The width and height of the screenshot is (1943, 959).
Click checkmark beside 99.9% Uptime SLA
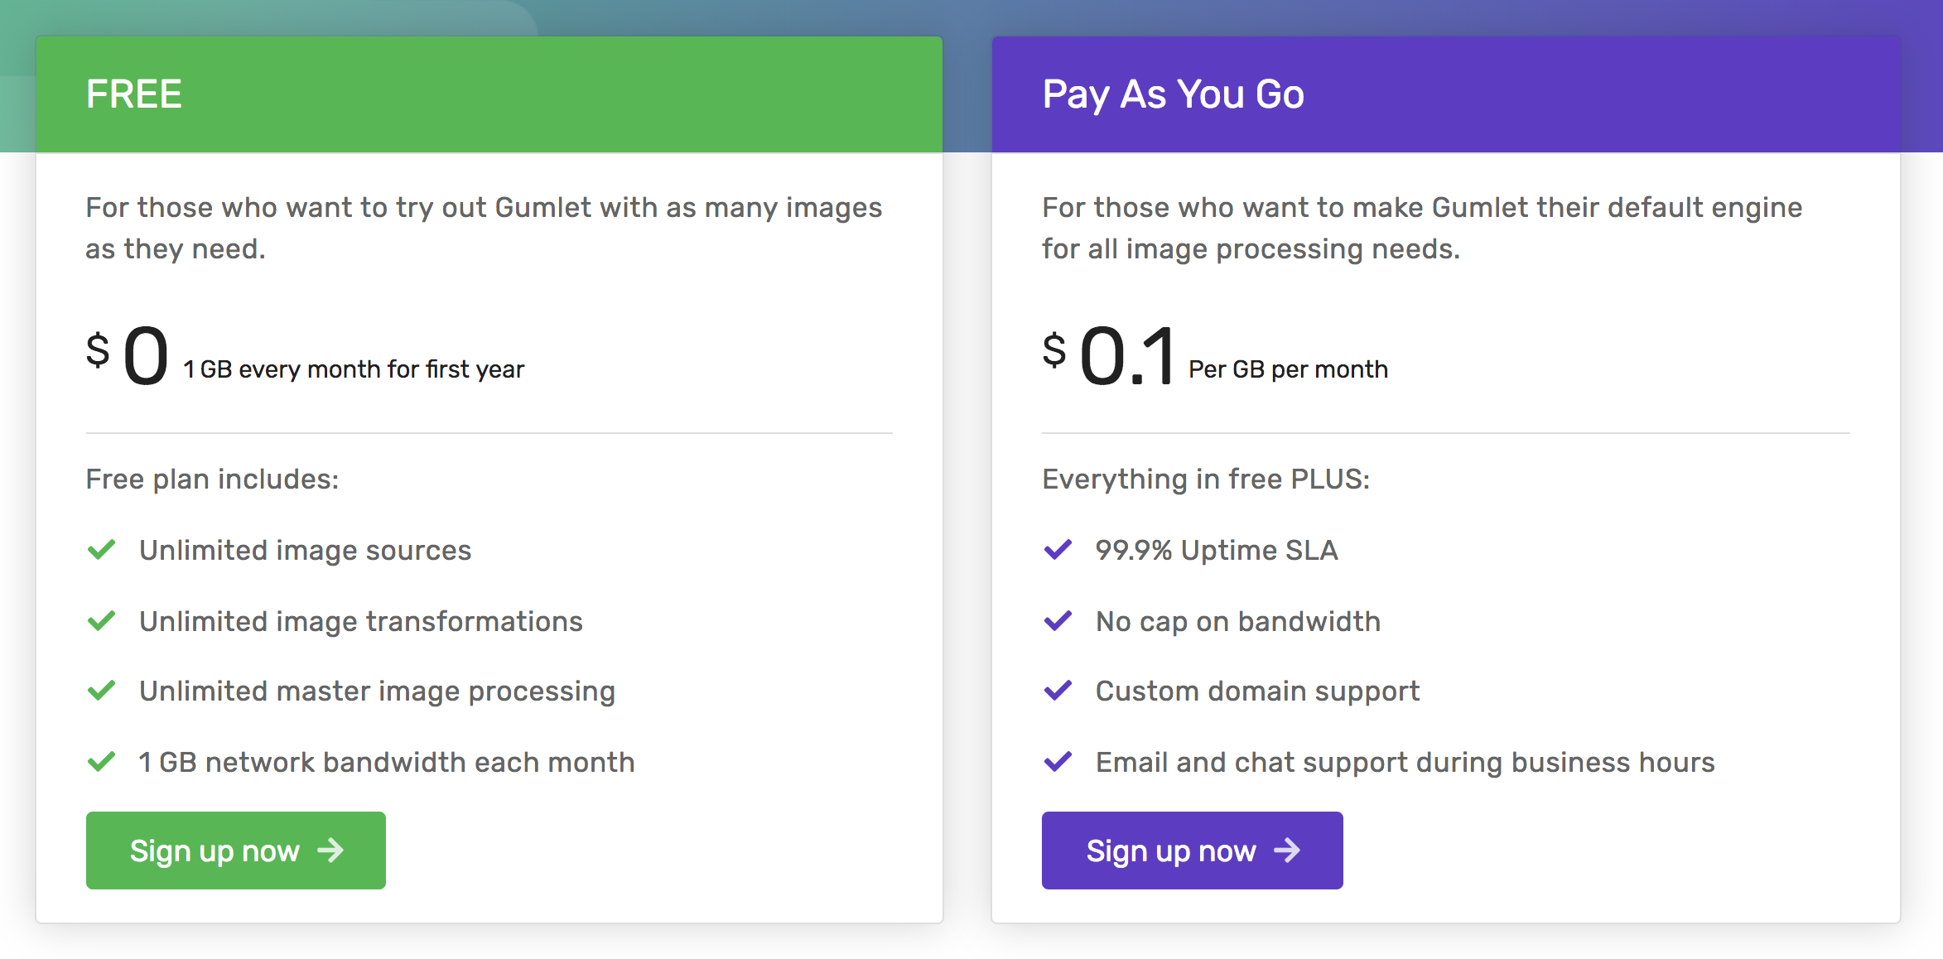point(1058,550)
